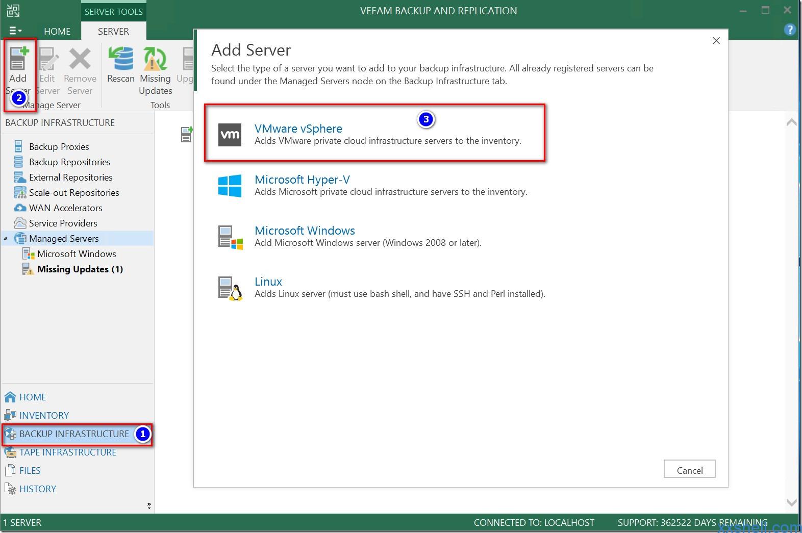802x533 pixels.
Task: Select Service Providers tree node
Action: pyautogui.click(x=63, y=223)
